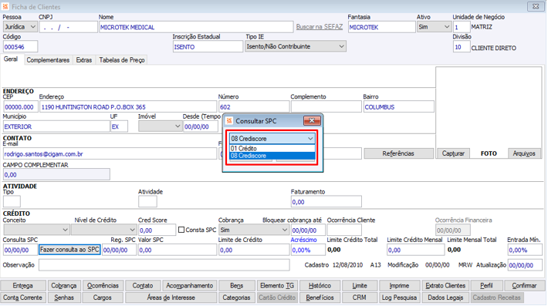This screenshot has width=548, height=306.
Task: Click the Limite de Crédito field
Action: tap(254, 250)
